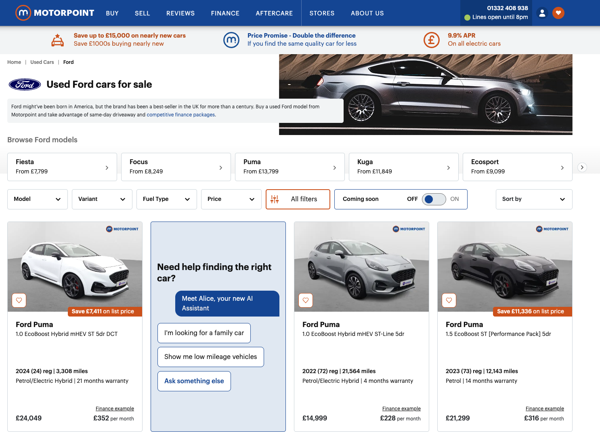The height and width of the screenshot is (437, 600).
Task: Open Finance example for £24,049 Puma
Action: (115, 409)
